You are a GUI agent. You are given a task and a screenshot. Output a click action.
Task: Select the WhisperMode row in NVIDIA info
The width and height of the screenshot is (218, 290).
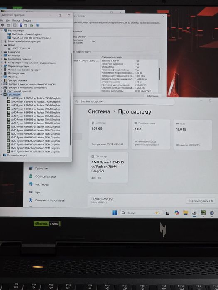120,67
